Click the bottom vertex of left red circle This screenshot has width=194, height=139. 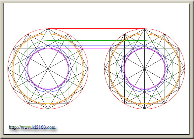point(48,109)
